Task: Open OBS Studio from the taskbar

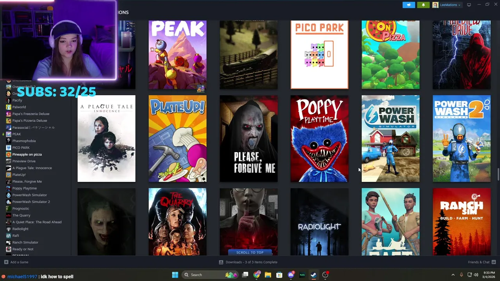Action: [x=325, y=275]
